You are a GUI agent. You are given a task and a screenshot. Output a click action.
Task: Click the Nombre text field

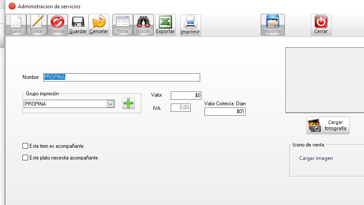[x=121, y=77]
